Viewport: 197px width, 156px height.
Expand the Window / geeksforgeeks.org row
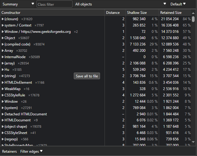coord(3,32)
